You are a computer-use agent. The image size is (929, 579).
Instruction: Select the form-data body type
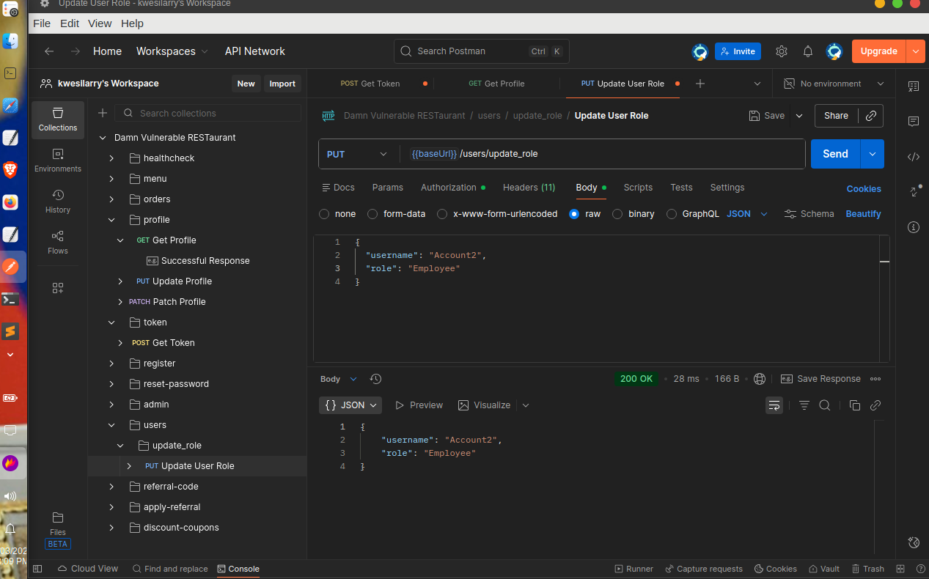point(372,214)
